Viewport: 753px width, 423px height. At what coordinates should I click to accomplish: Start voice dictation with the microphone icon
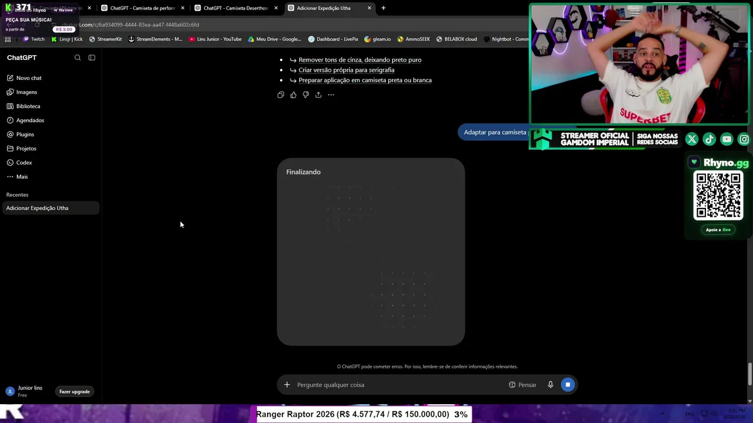tap(551, 385)
